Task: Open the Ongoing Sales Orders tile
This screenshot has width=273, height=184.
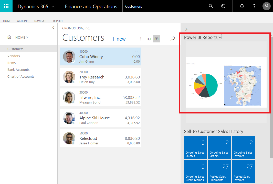Action: click(x=220, y=147)
